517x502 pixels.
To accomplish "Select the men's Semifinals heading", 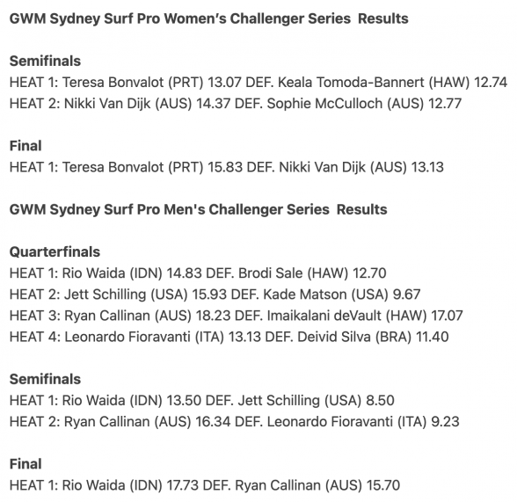I will point(45,379).
